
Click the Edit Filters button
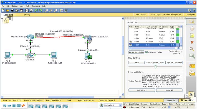pyautogui.click(x=142, y=90)
